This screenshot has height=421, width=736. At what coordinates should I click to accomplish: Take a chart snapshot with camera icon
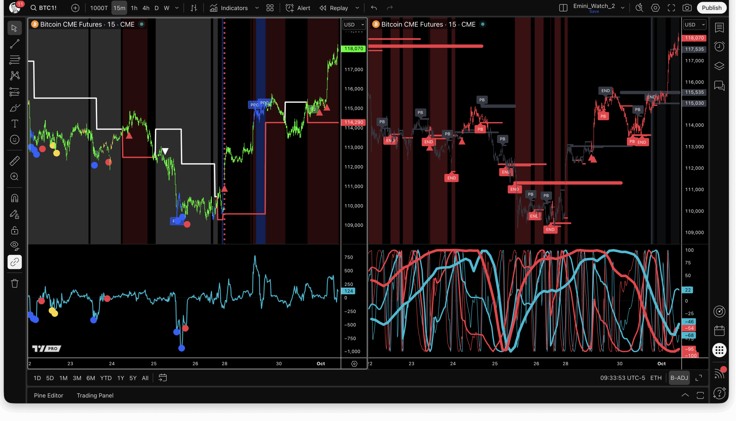click(687, 8)
